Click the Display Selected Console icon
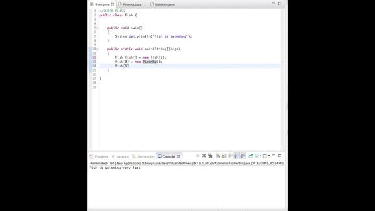The width and height of the screenshot is (375, 211). click(x=257, y=156)
